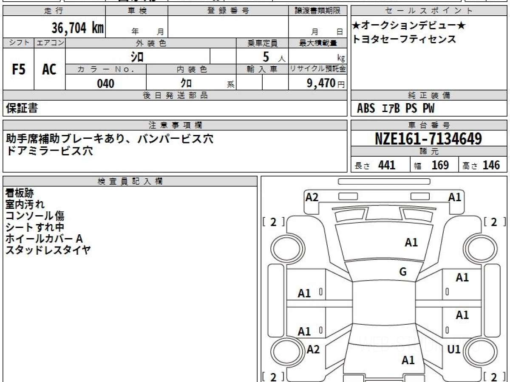The width and height of the screenshot is (510, 382).
Task: Click the 外装色 header
Action: (151, 43)
